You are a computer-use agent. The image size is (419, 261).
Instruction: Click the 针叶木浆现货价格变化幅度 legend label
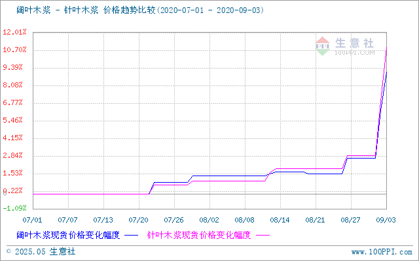click(199, 235)
